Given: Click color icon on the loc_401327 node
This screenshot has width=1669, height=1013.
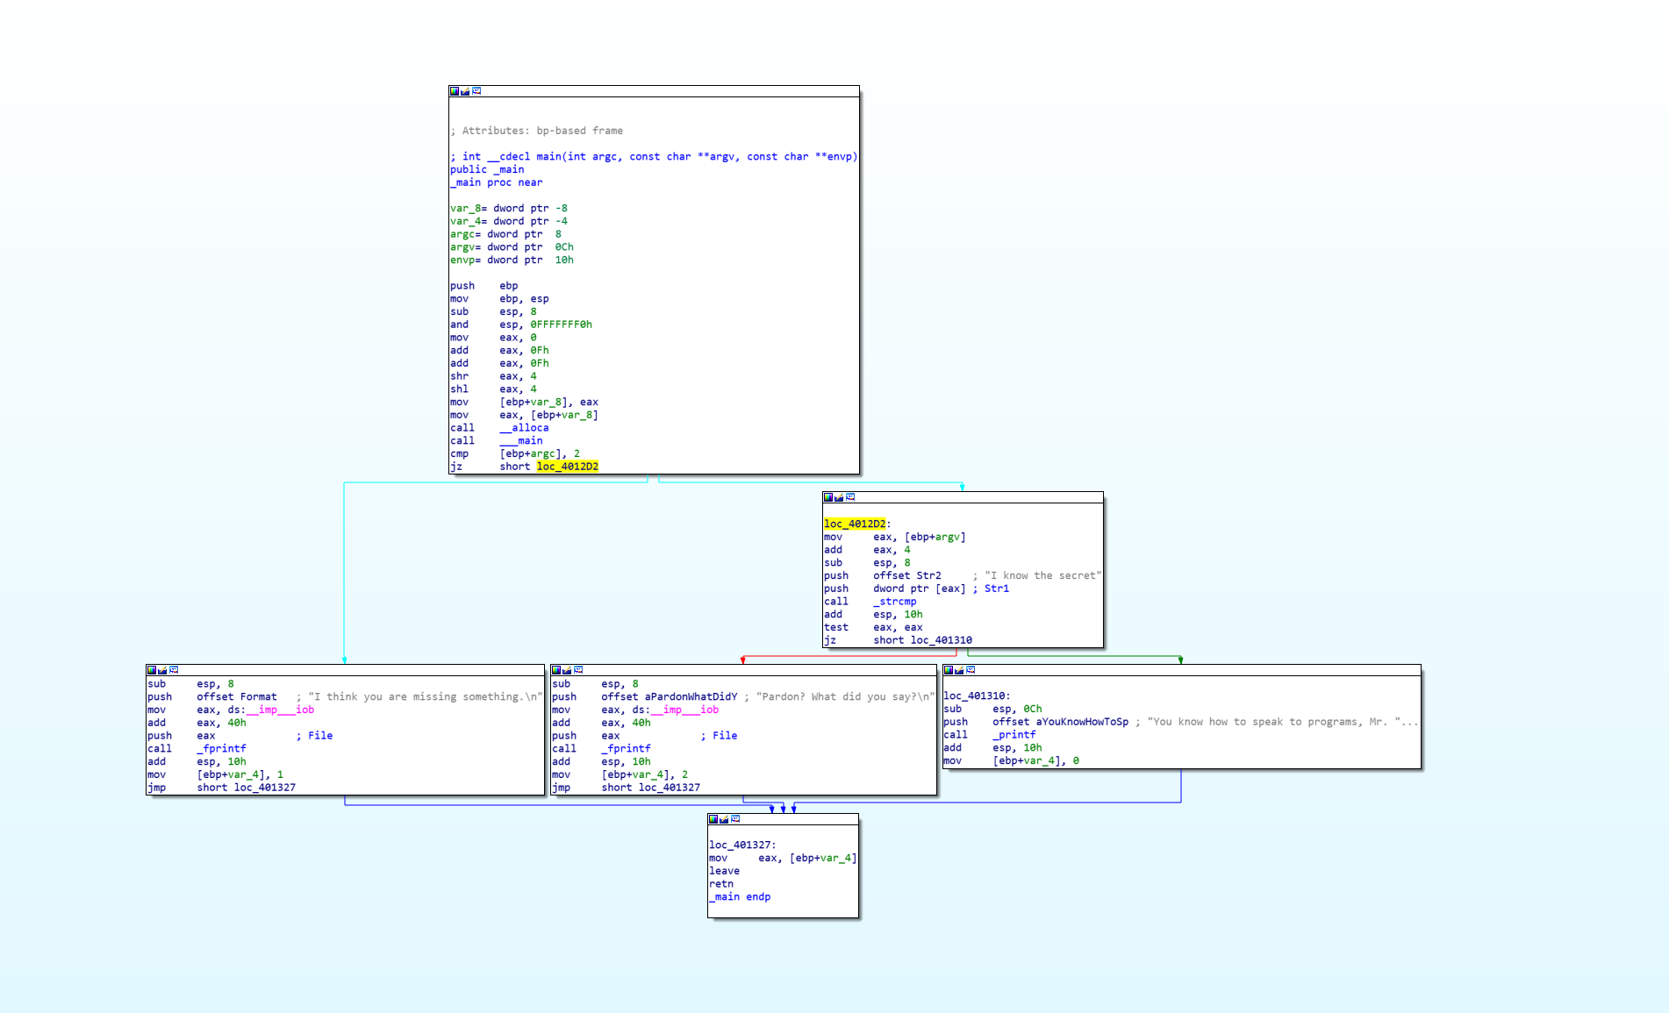Looking at the screenshot, I should [x=713, y=819].
